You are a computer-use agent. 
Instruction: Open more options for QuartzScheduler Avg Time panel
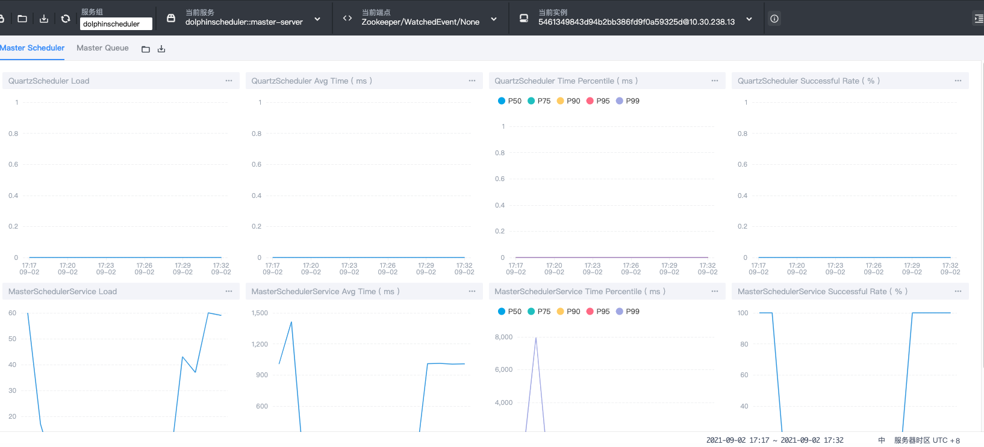click(x=472, y=81)
